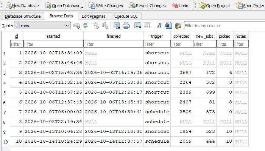This screenshot has height=151, width=265.
Task: Select row header number 1
Action: 6,53
